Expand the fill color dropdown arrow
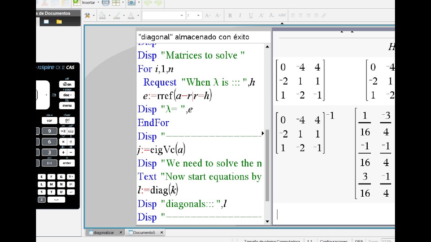 pyautogui.click(x=109, y=15)
